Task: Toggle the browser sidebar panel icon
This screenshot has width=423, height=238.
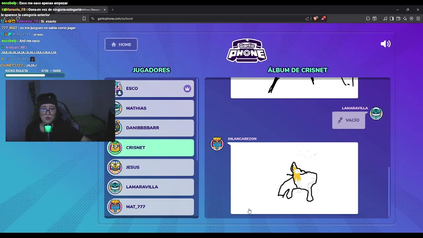Action: (392, 19)
